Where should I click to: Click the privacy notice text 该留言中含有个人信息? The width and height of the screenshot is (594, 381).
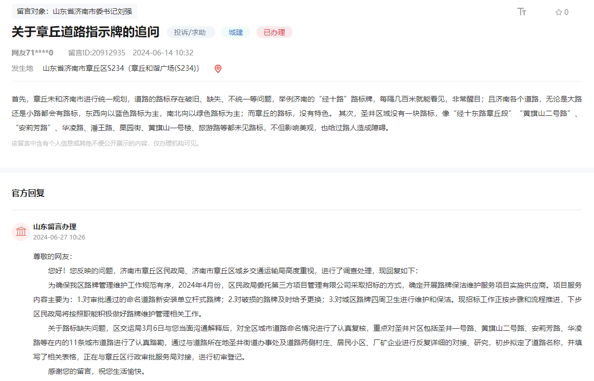pos(106,144)
